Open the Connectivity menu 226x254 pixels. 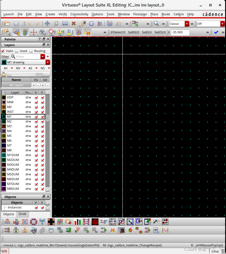tap(79, 14)
